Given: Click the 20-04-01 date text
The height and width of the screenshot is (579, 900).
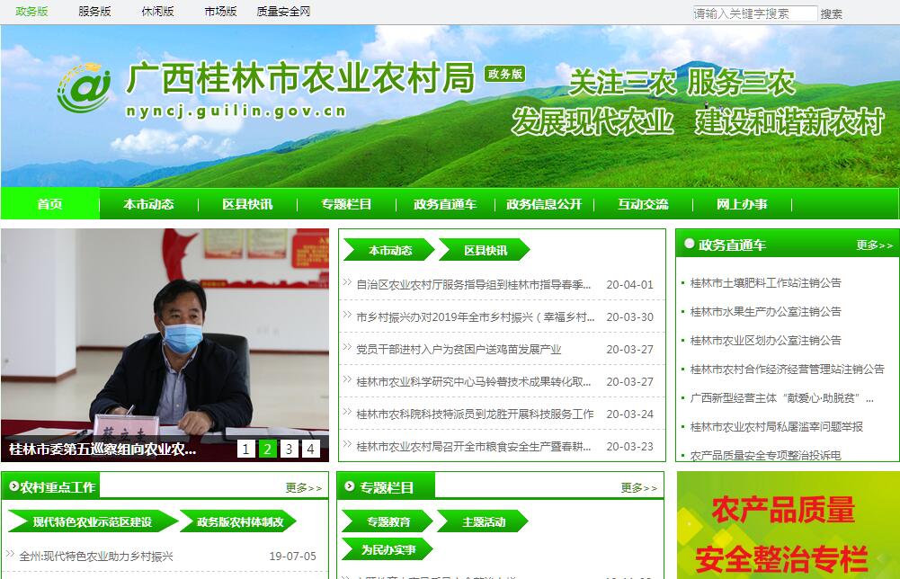Looking at the screenshot, I should pos(629,285).
